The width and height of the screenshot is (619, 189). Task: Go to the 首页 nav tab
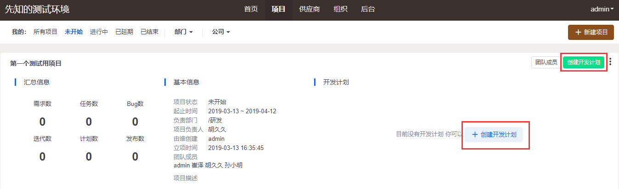251,9
